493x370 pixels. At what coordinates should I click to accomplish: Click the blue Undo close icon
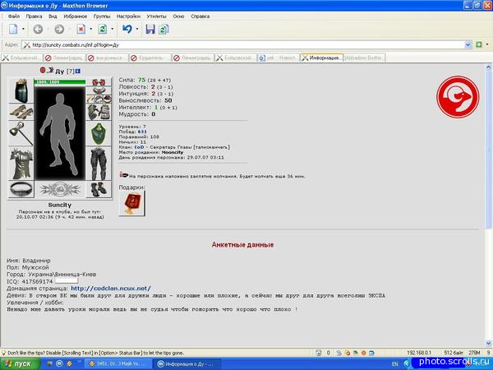click(127, 30)
